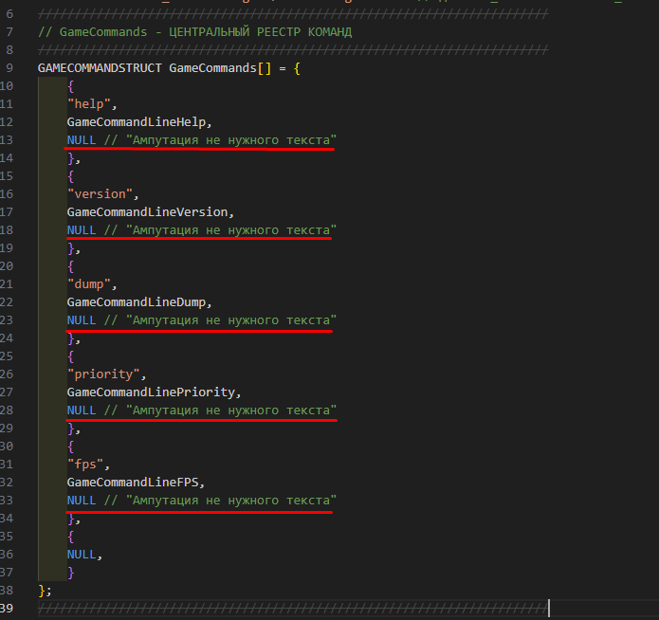Select the GameCommandLinePriority identifier
Viewport: 659px width, 620px height.
(151, 392)
